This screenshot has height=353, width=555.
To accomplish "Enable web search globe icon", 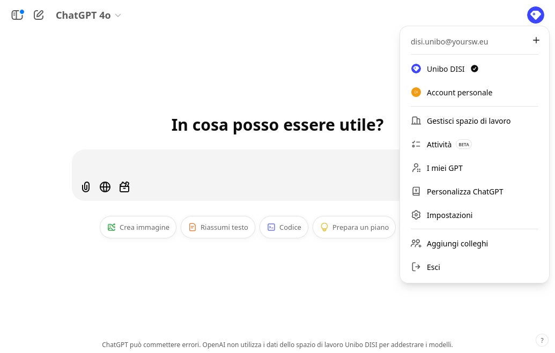I will [x=105, y=187].
